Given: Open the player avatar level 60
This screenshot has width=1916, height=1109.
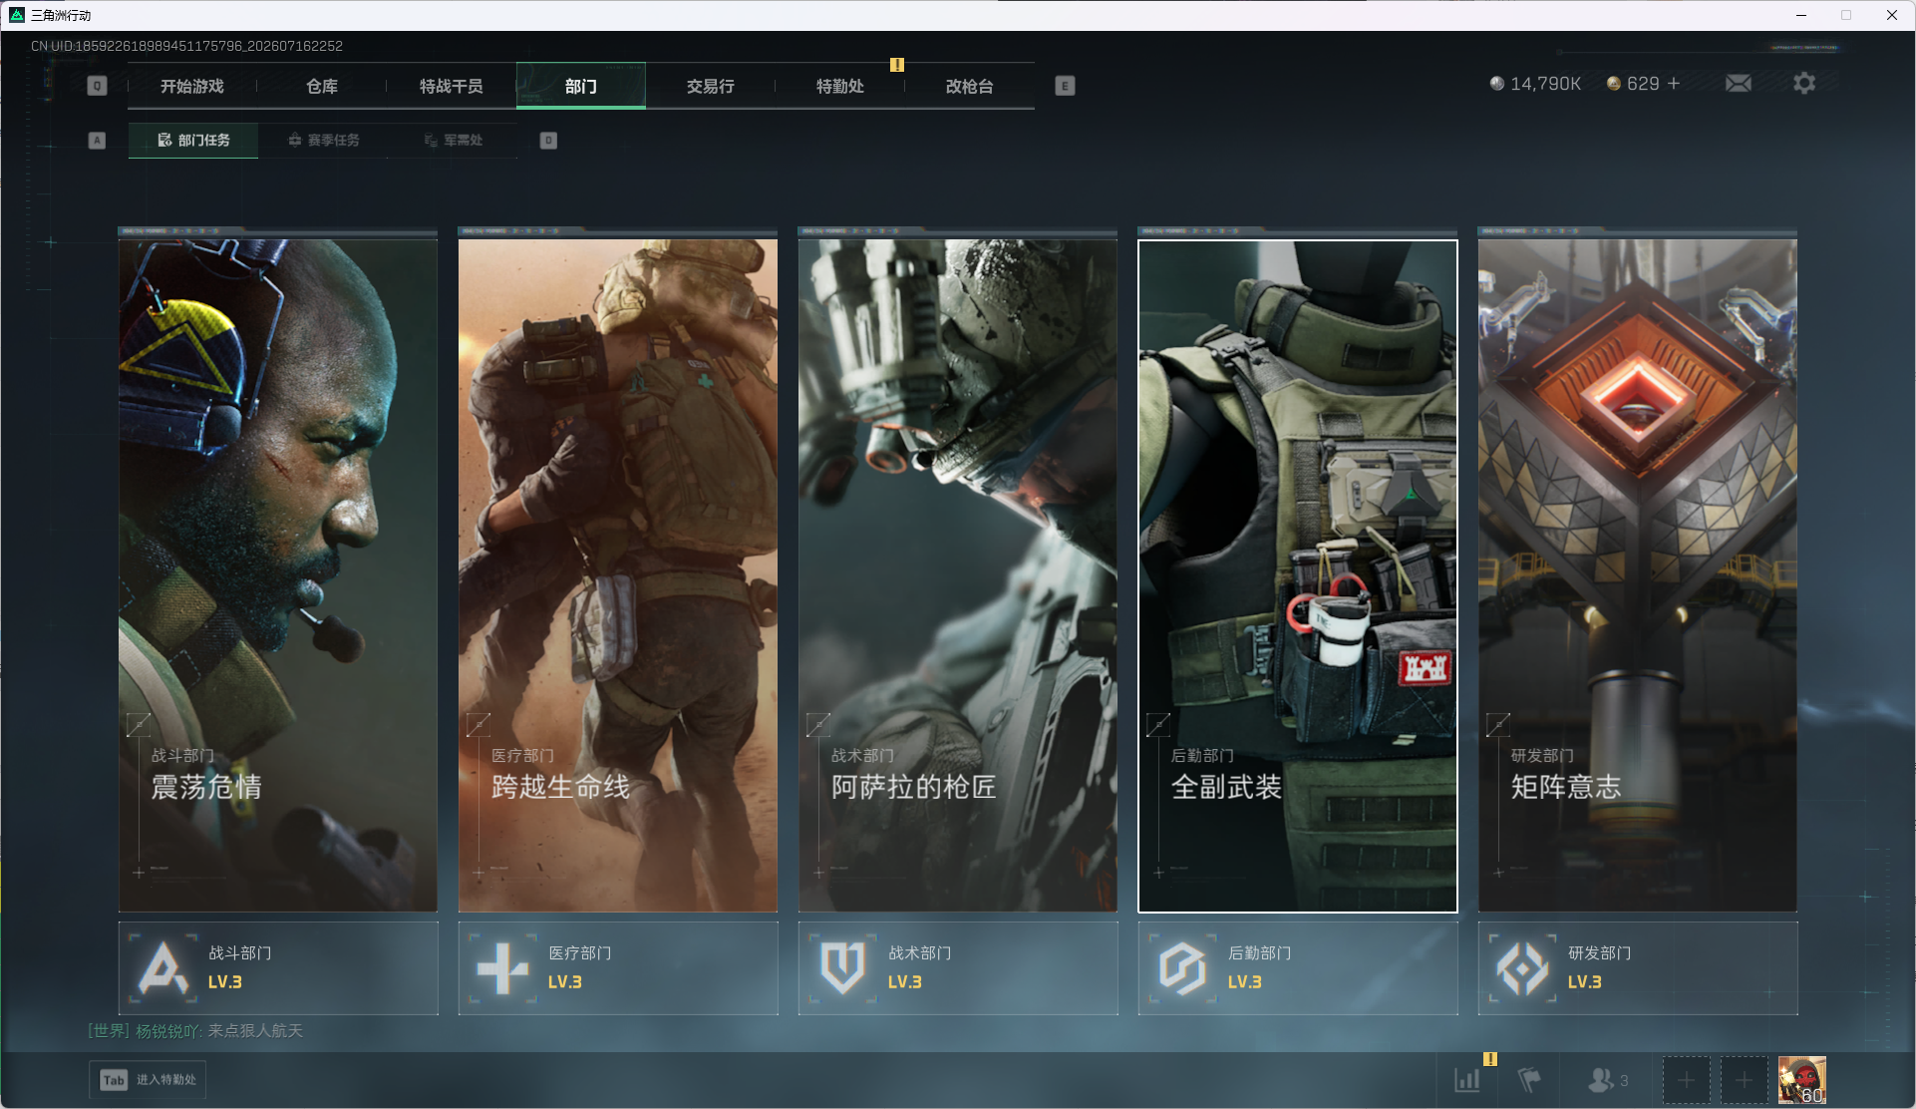Looking at the screenshot, I should (1802, 1080).
